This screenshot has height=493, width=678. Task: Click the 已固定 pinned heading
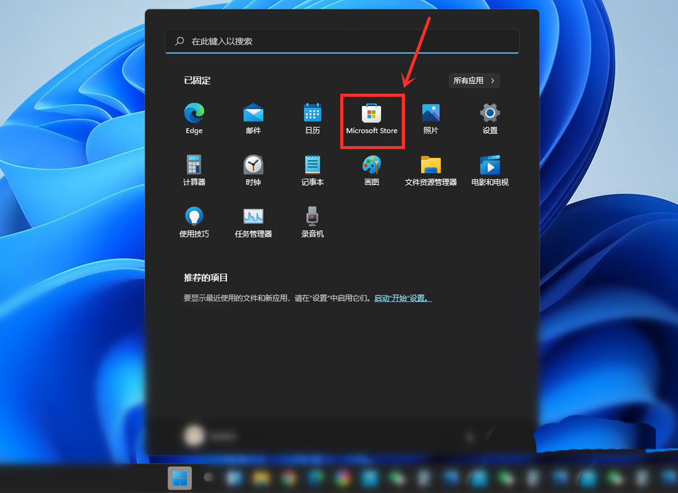[197, 81]
